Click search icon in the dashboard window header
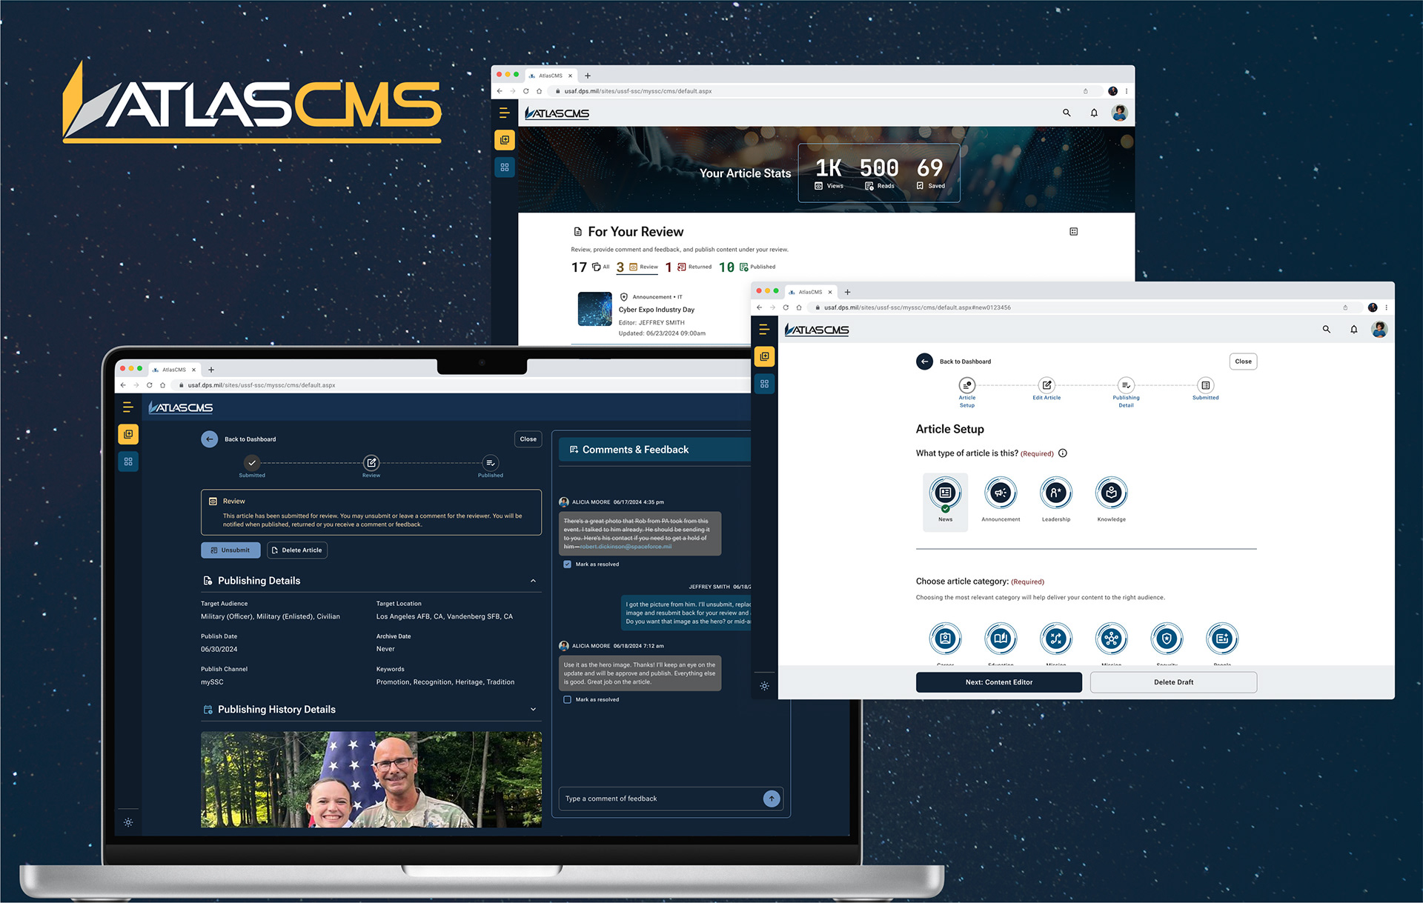The width and height of the screenshot is (1423, 903). 1067,113
